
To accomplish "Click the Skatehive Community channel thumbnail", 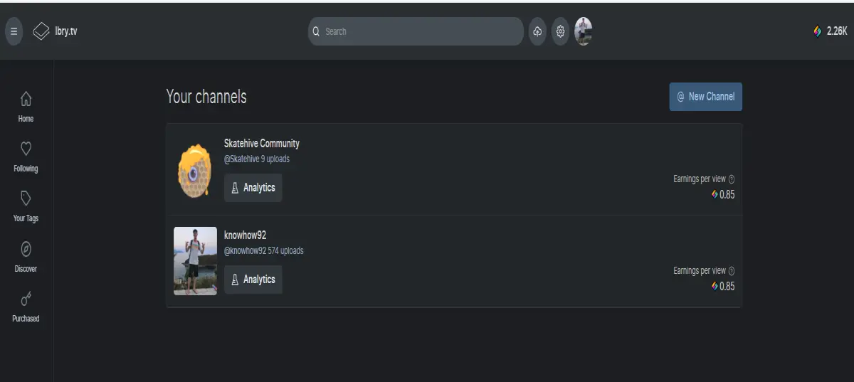I will (195, 170).
